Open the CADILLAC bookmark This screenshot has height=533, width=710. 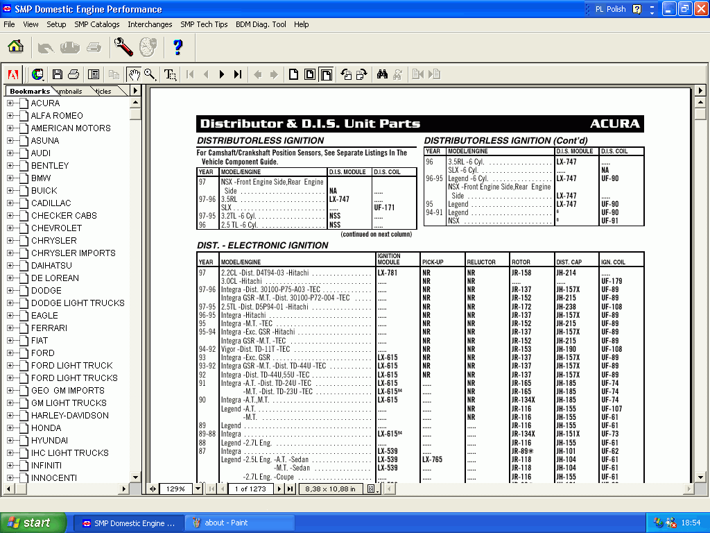click(51, 203)
